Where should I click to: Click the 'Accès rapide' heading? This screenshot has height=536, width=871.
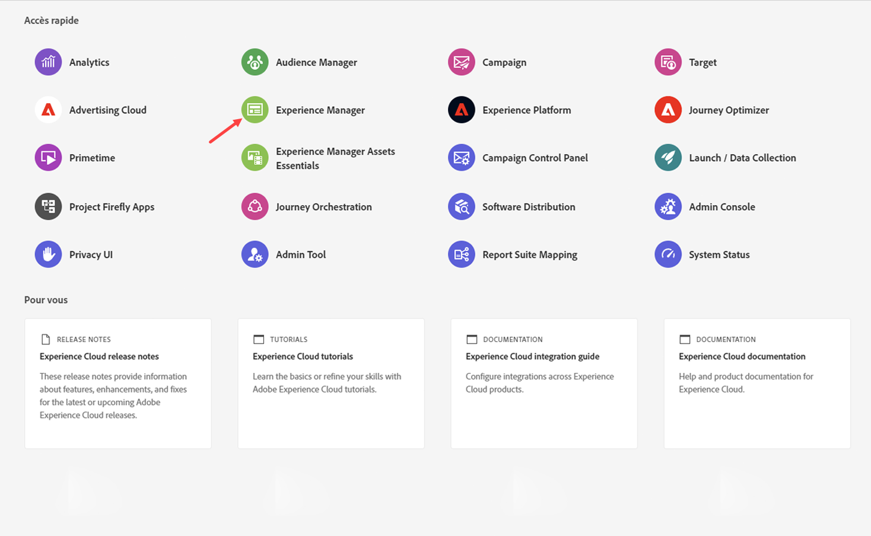(52, 20)
